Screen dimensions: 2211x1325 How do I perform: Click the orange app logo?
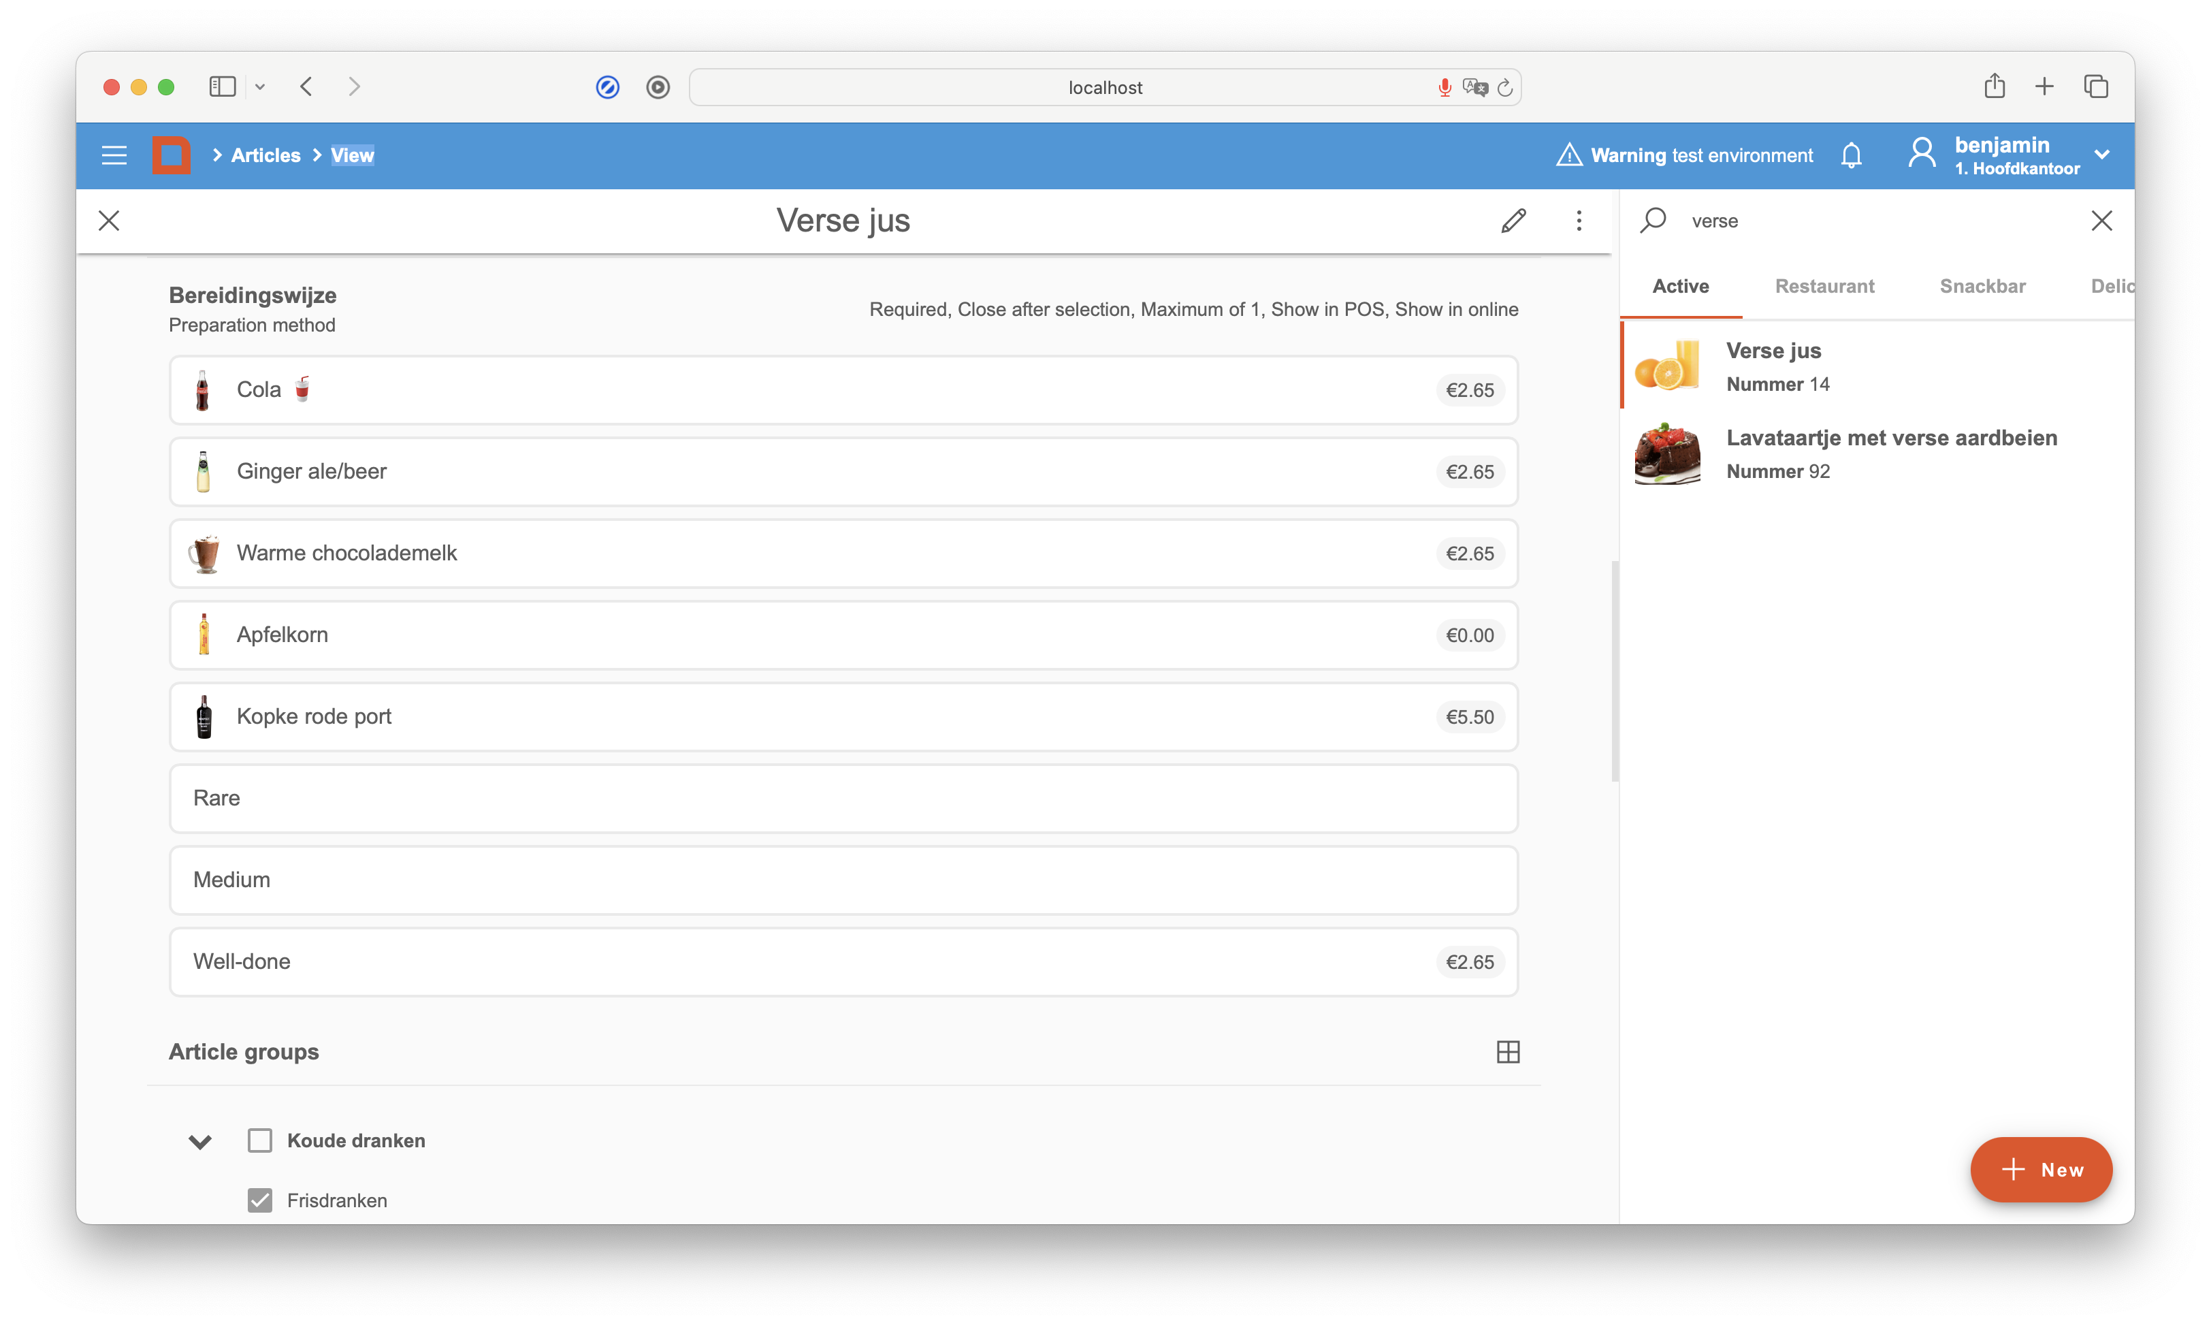[x=172, y=155]
